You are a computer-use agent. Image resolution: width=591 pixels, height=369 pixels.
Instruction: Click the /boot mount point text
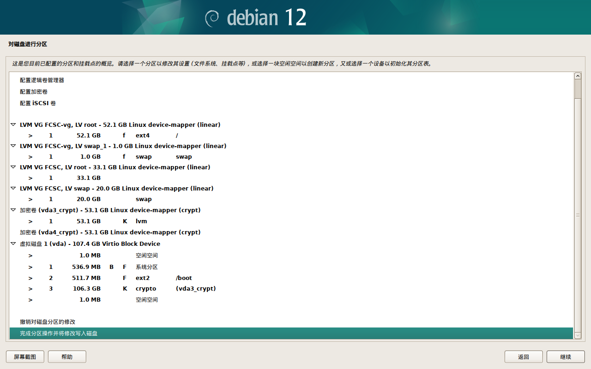tap(184, 278)
